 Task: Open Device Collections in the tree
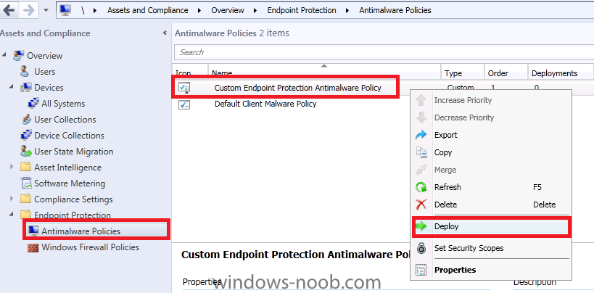pyautogui.click(x=70, y=136)
